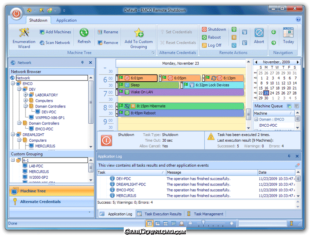This screenshot has height=235, width=310.
Task: Pin the Network panel
Action: tap(82, 62)
